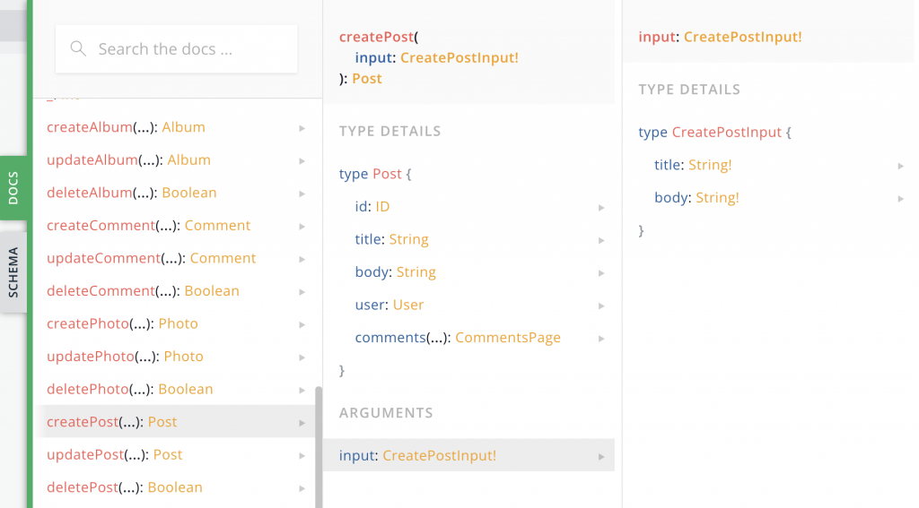The width and height of the screenshot is (919, 508).
Task: Expand arrow next to updatePost
Action: 302,455
